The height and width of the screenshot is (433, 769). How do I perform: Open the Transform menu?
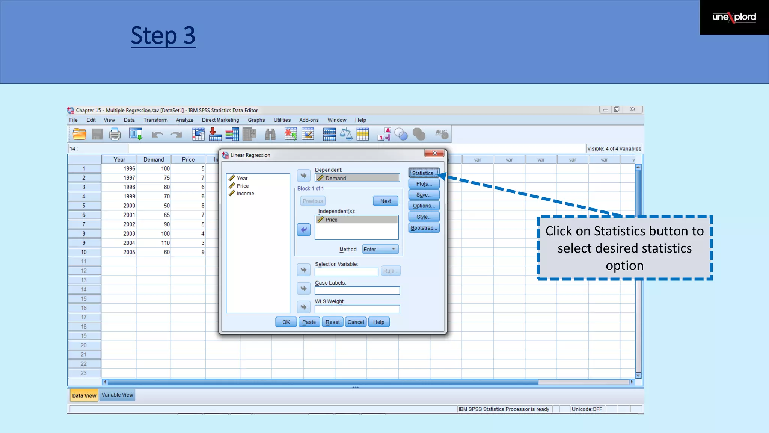[x=155, y=120]
